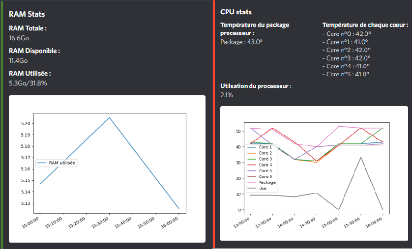This screenshot has height=249, width=412.
Task: Click the CPU stats embed title
Action: (x=236, y=12)
